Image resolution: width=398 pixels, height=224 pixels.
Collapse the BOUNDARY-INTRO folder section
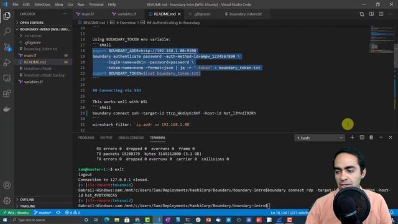click(43, 29)
